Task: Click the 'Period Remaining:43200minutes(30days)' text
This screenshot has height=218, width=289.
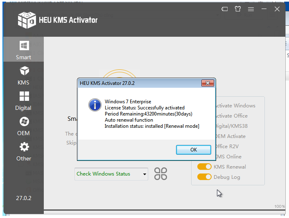Action: pyautogui.click(x=149, y=114)
